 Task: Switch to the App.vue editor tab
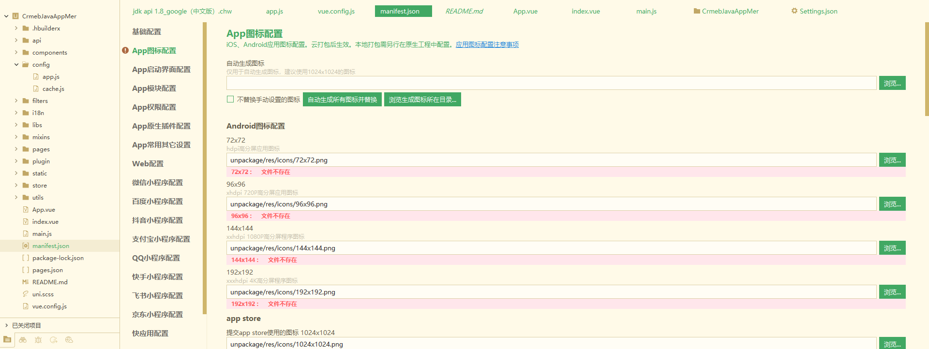tap(525, 11)
